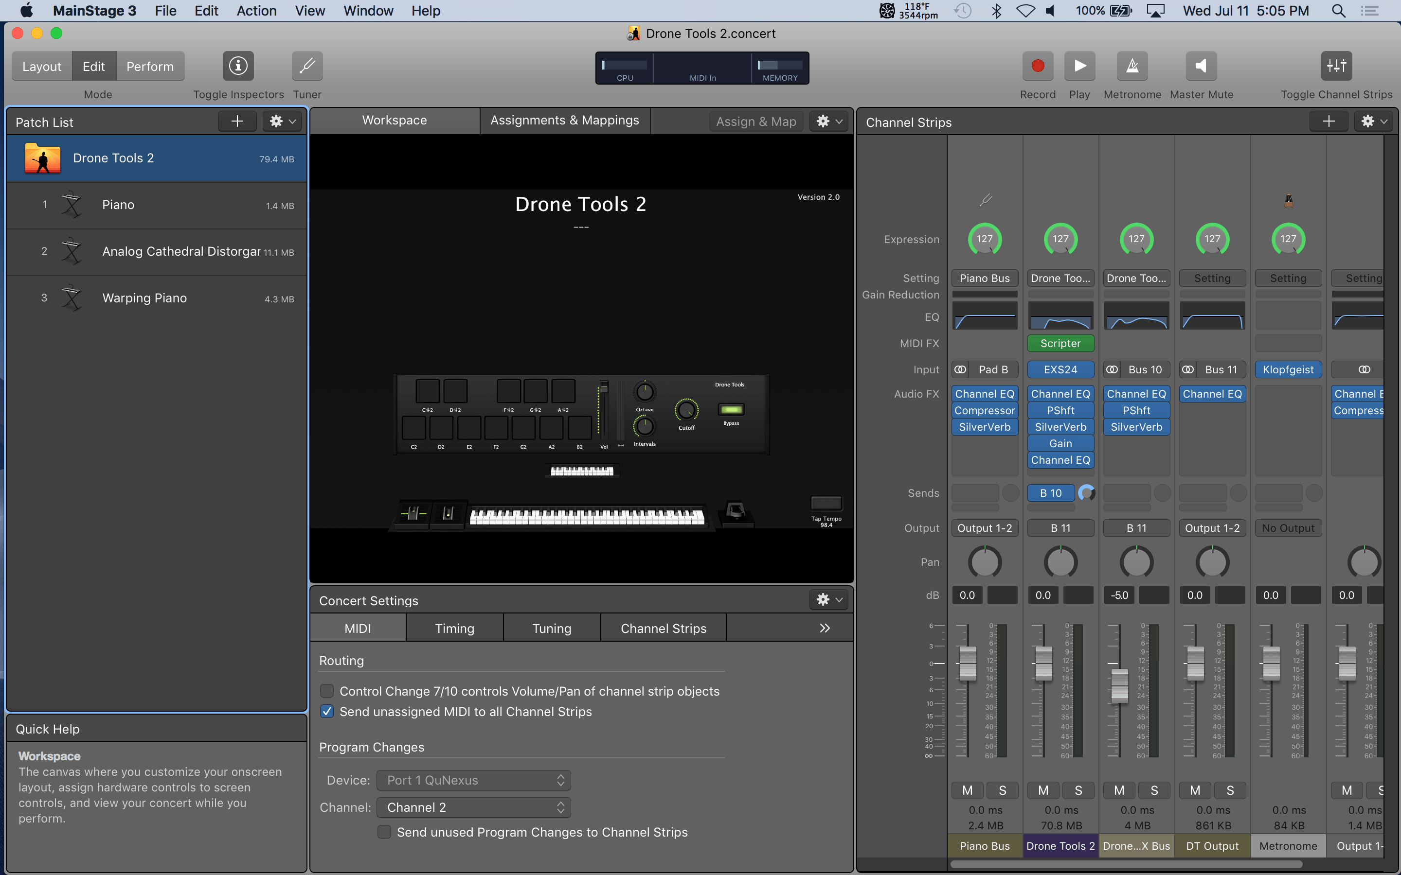Screen dimensions: 1401x875
Task: Open the Concert Settings gear menu
Action: [x=829, y=599]
